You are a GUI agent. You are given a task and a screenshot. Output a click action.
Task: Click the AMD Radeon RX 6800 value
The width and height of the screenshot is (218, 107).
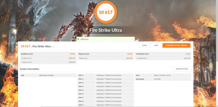pyautogui.click(x=46, y=75)
